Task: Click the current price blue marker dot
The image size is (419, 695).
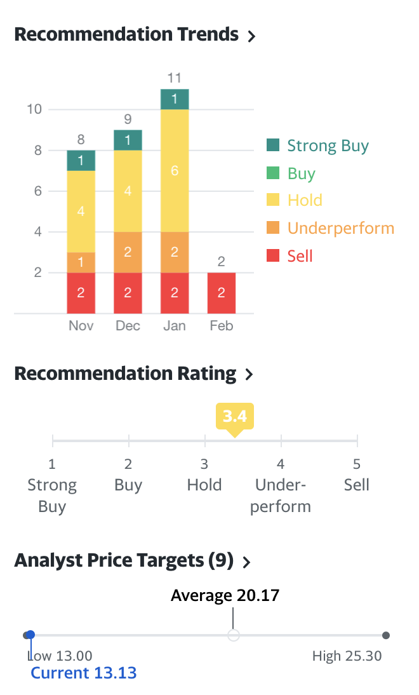Action: click(x=30, y=635)
